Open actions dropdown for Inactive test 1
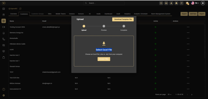208x99 pixels. (188, 61)
